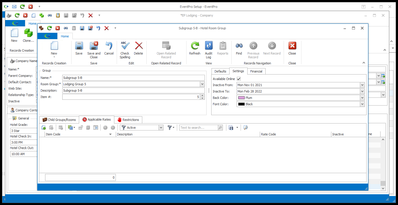
Task: Click the Name field containing Subgroup 5-B
Action: coord(134,78)
